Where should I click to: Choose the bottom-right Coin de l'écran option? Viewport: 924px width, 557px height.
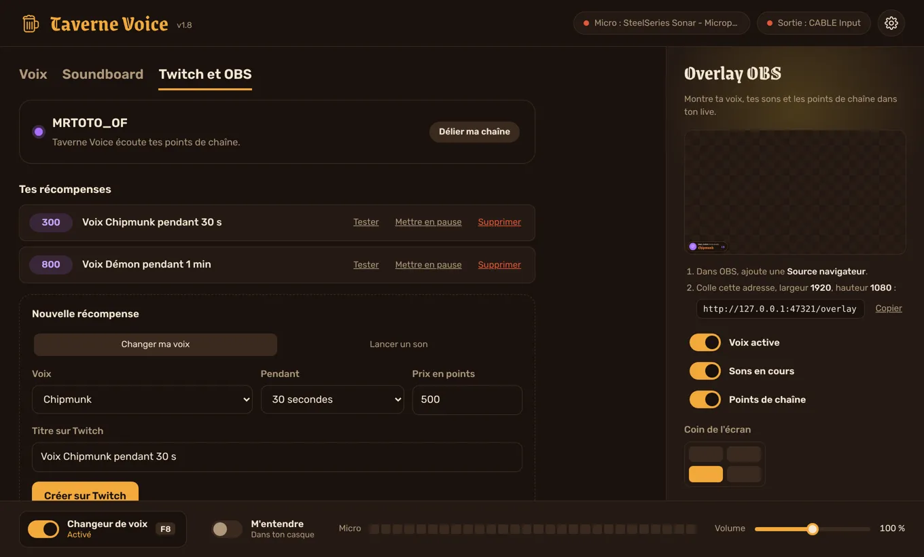[744, 474]
